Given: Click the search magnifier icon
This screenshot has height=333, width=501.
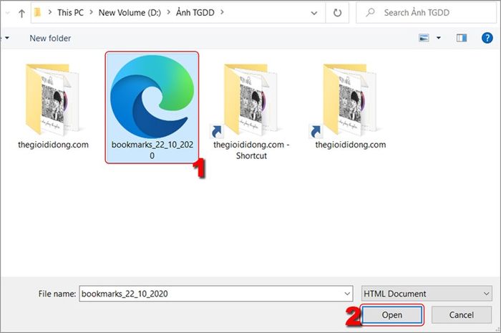Looking at the screenshot, I should pyautogui.click(x=370, y=12).
